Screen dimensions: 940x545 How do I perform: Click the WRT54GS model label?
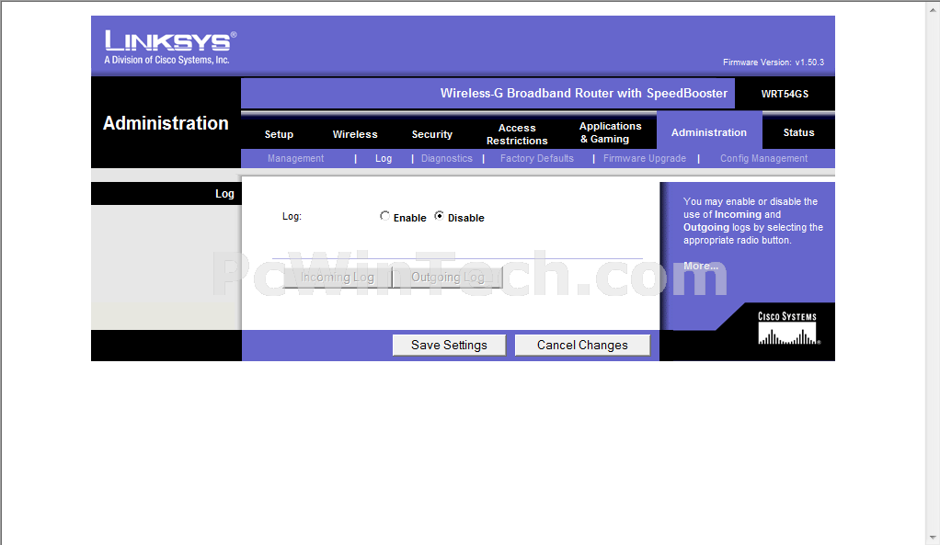pos(785,94)
